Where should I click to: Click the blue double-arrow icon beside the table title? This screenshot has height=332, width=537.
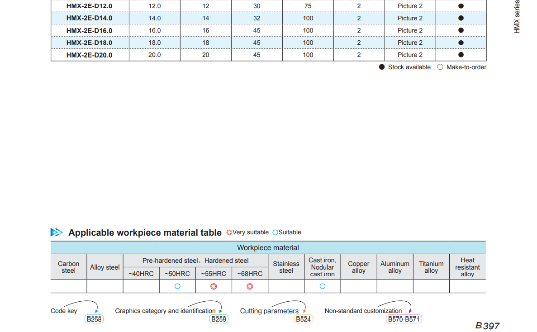tap(57, 232)
